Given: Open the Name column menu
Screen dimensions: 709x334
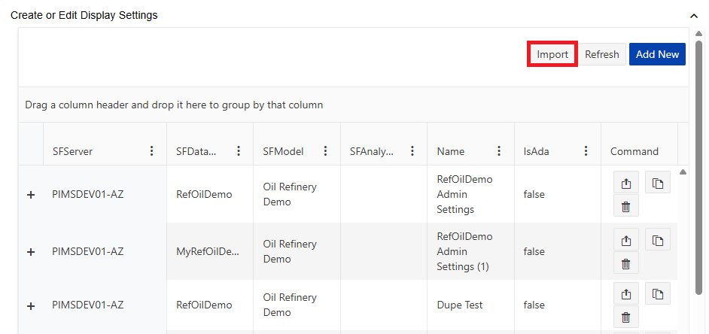Looking at the screenshot, I should (499, 151).
